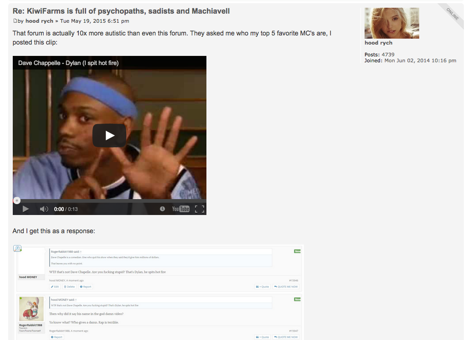
Task: Open the Watch Later clock icon
Action: [x=162, y=209]
